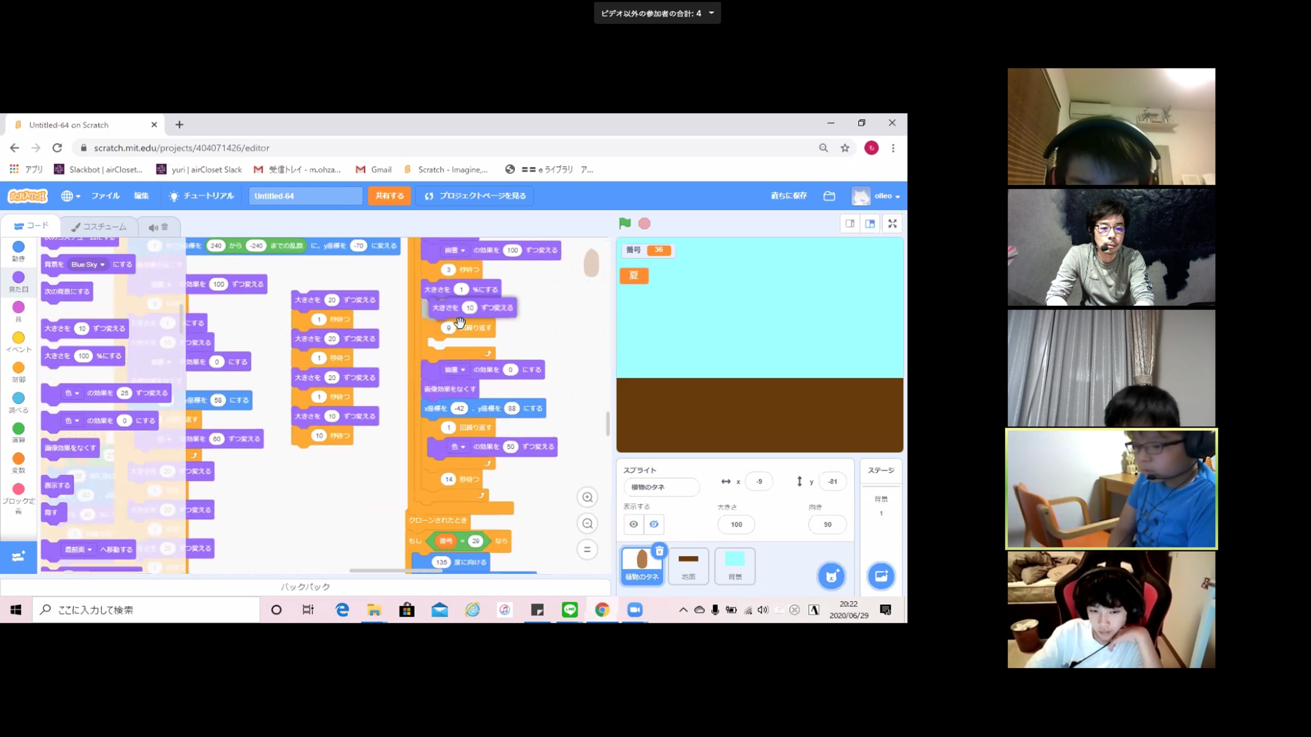Zoom in on the code workspace

(x=587, y=497)
